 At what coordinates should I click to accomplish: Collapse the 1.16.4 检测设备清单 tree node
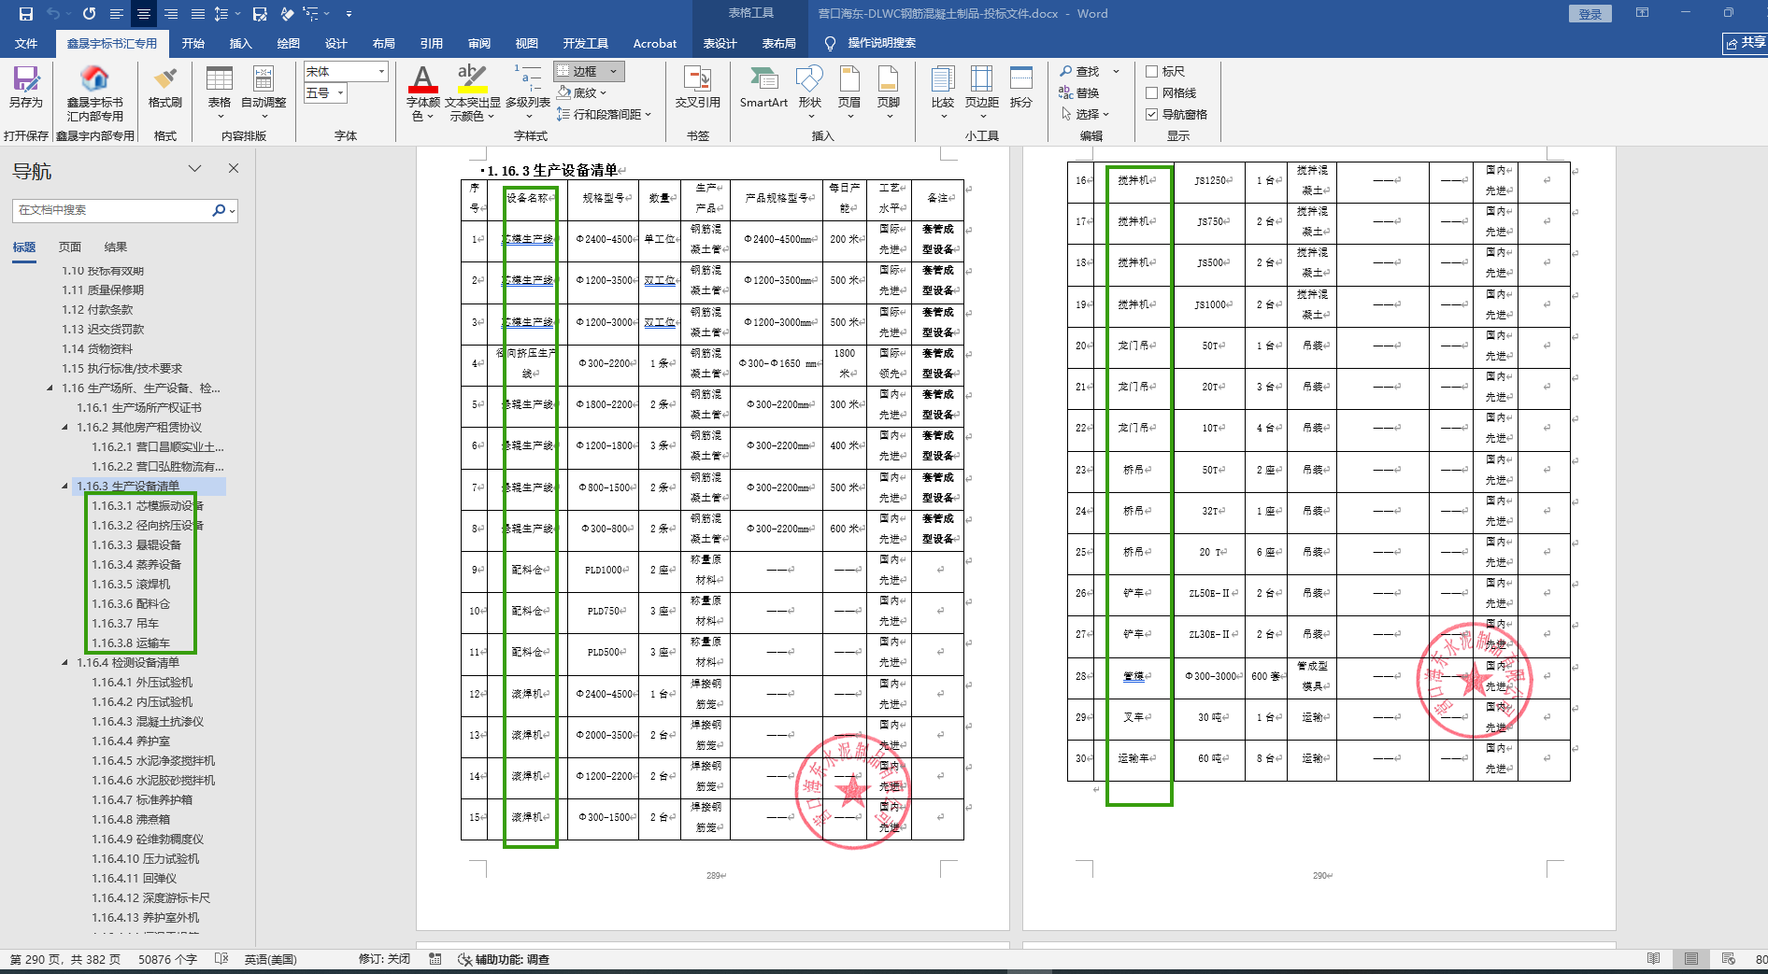click(x=64, y=662)
